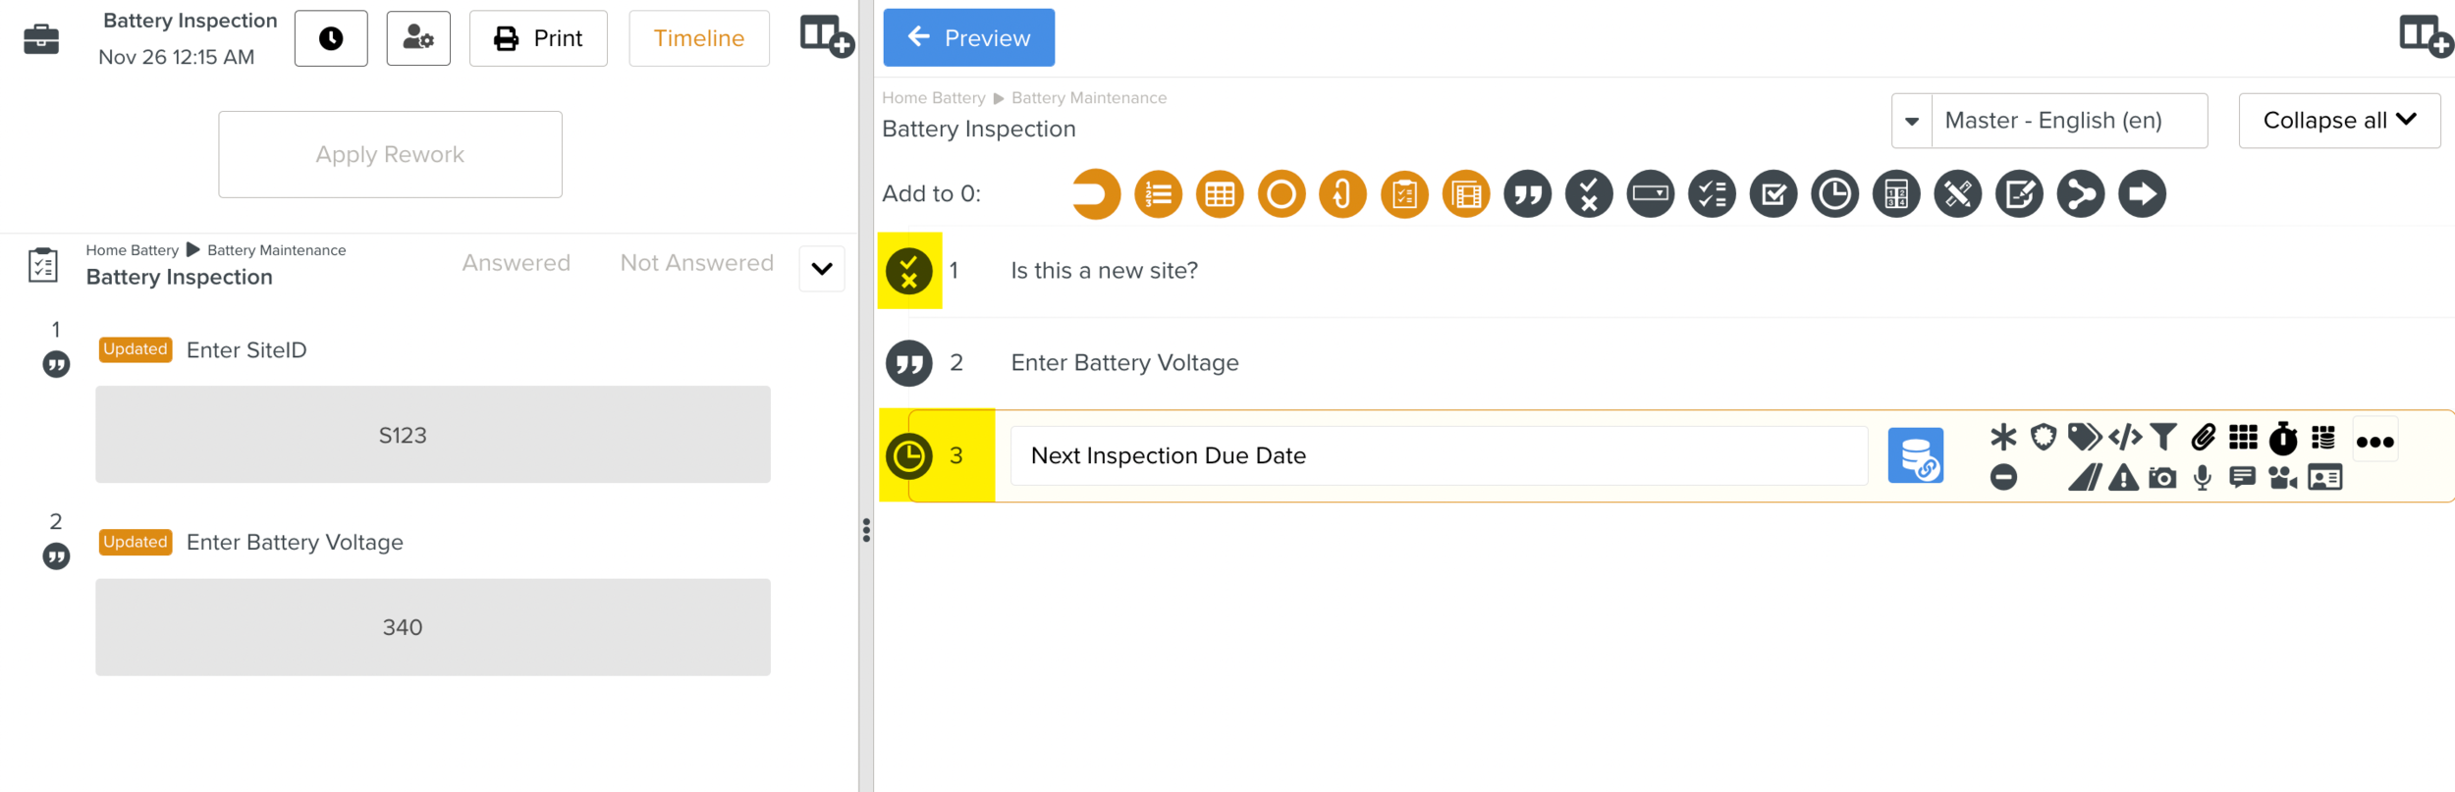Screen dimensions: 2455x792
Task: Toggle the required asterisk on question 3
Action: click(2003, 437)
